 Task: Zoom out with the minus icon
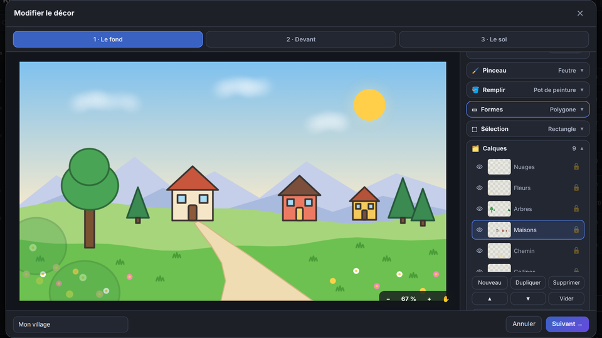[x=388, y=299]
